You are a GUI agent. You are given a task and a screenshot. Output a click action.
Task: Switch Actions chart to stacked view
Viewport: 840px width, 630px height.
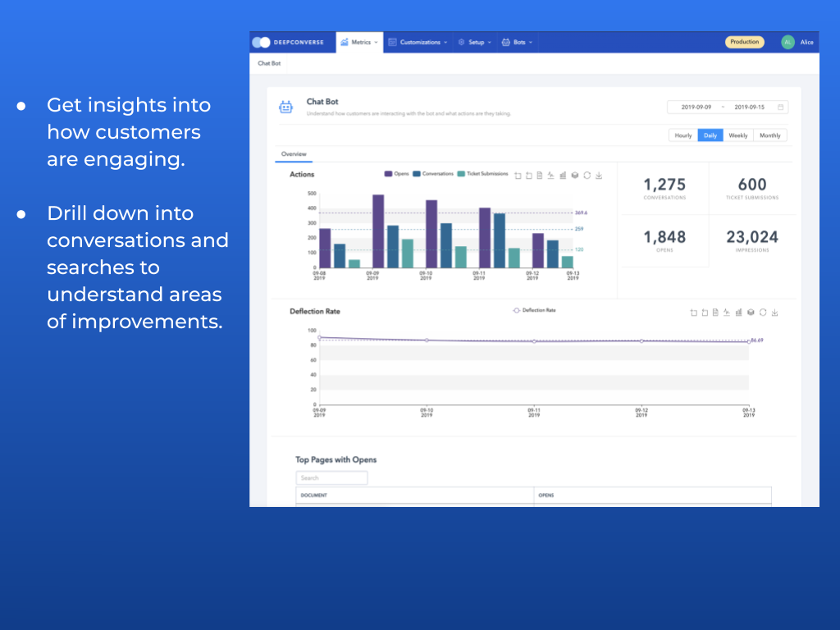[575, 175]
